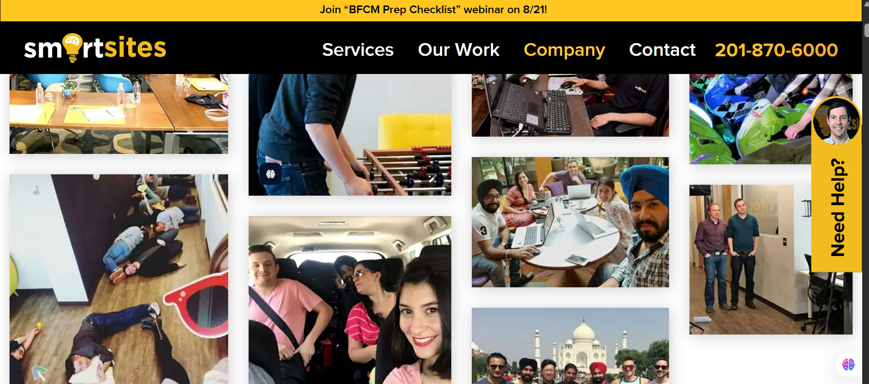Open the round table laptops team photo

point(570,222)
